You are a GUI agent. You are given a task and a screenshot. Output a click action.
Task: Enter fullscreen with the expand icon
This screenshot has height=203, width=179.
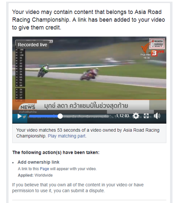(146, 116)
